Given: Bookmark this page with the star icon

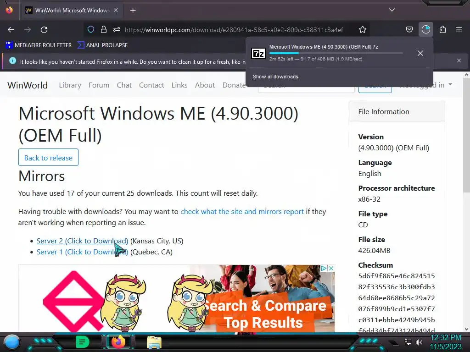Looking at the screenshot, I should (363, 29).
